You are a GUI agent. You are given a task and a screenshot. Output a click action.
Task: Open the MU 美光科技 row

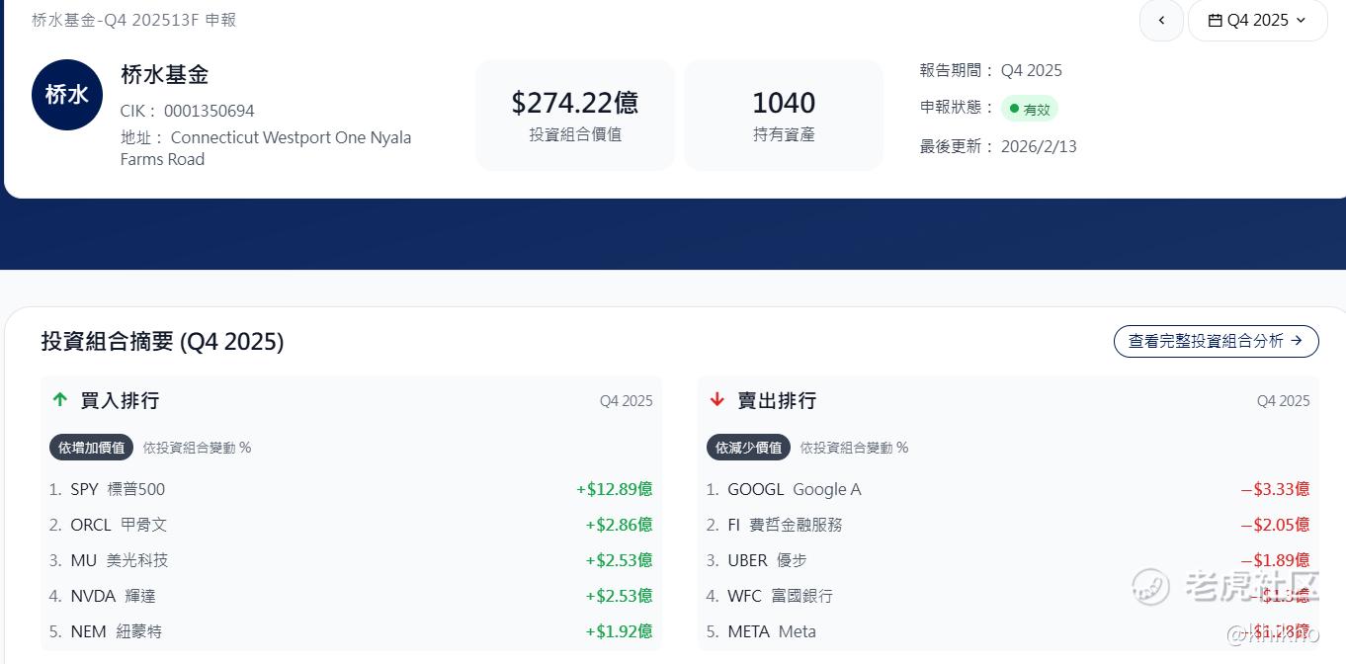[x=351, y=560]
